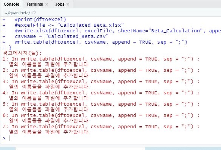
Task: Click the '경고메시지(들):' warning header text
Action: pos(22,53)
